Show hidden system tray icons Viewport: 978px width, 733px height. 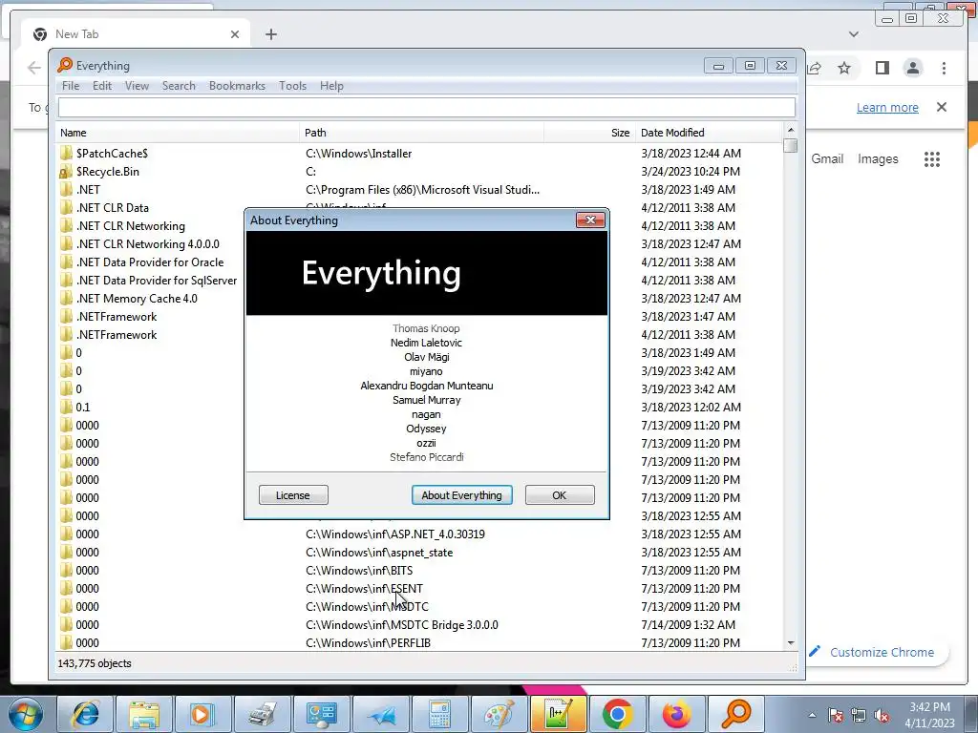[812, 715]
